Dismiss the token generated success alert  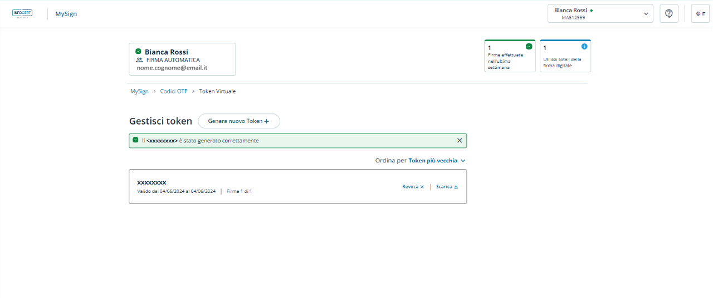click(460, 141)
